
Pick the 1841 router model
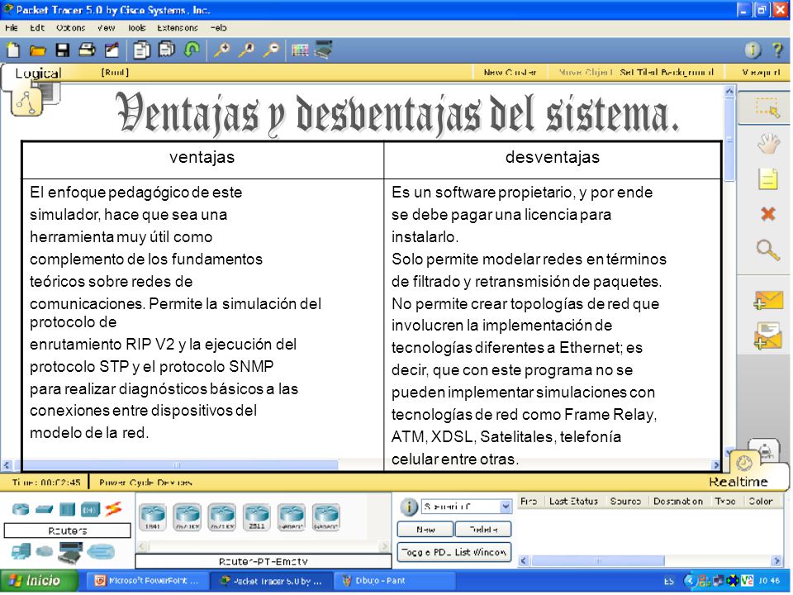pyautogui.click(x=153, y=517)
